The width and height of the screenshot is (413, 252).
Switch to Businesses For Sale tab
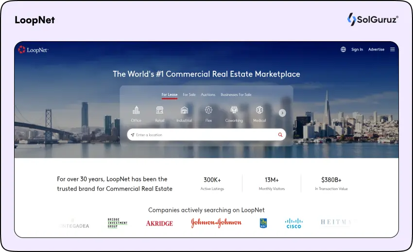236,94
